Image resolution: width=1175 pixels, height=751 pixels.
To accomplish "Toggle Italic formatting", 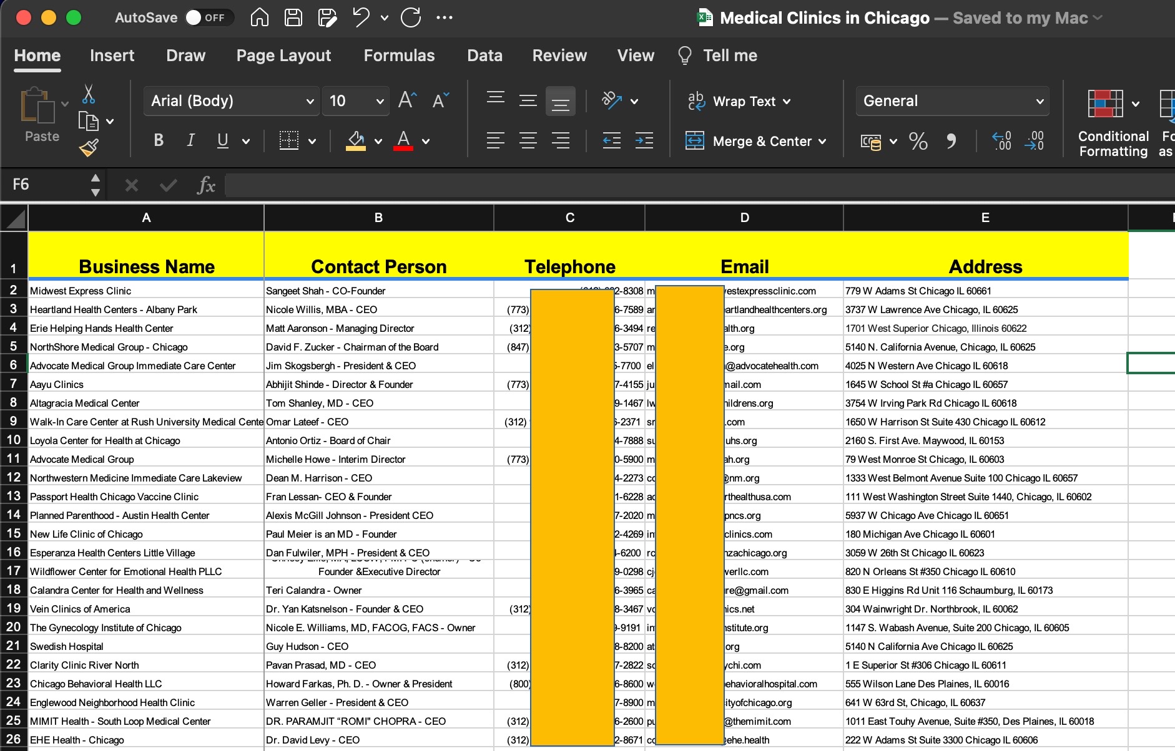I will (190, 140).
